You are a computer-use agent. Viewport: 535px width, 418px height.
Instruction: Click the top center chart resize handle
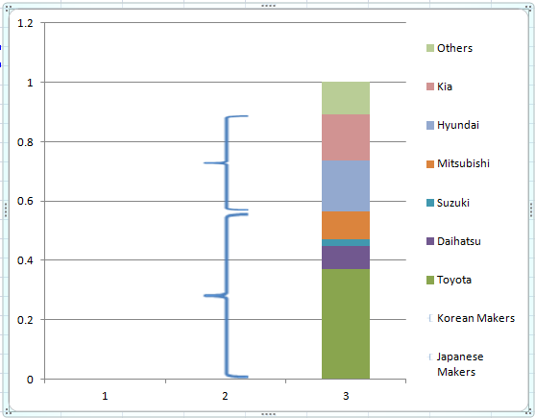268,6
